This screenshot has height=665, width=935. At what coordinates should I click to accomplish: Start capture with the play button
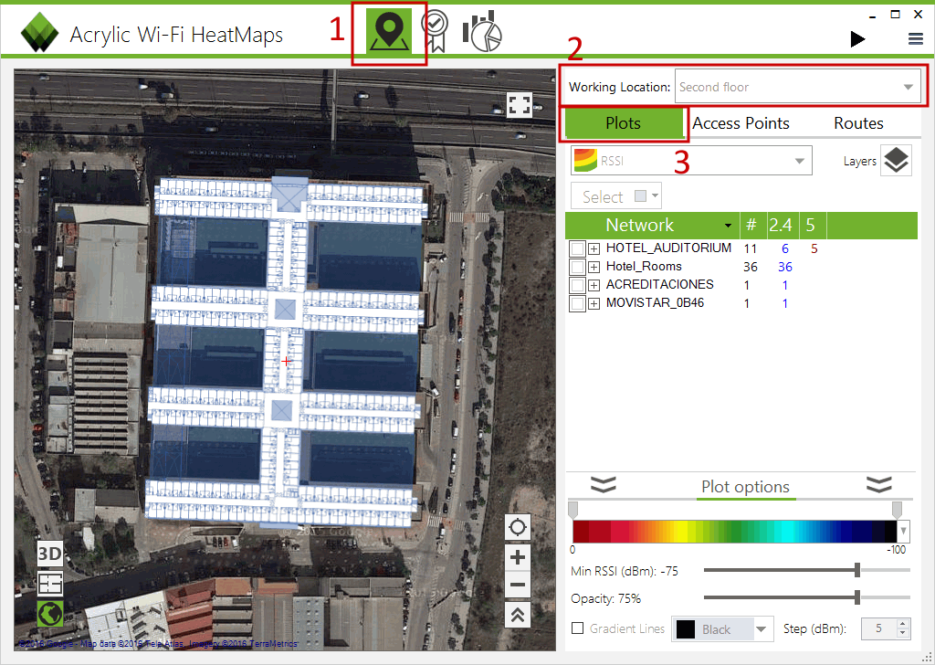click(x=857, y=39)
